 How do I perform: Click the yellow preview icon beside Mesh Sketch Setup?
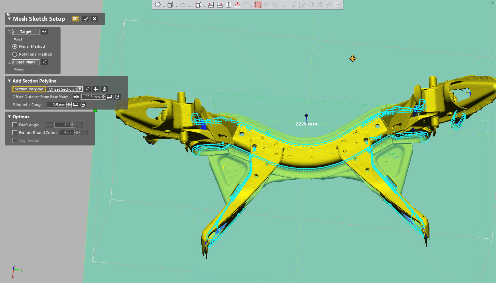click(75, 19)
